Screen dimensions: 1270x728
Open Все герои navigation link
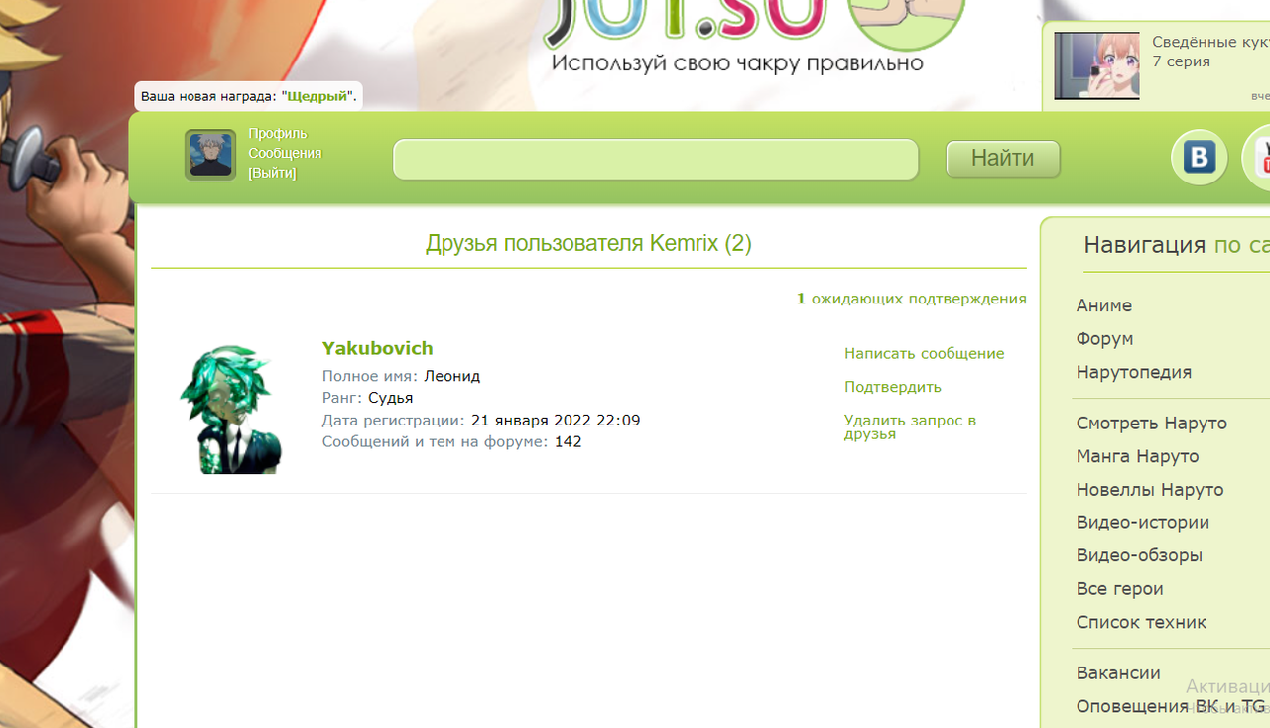coord(1120,589)
